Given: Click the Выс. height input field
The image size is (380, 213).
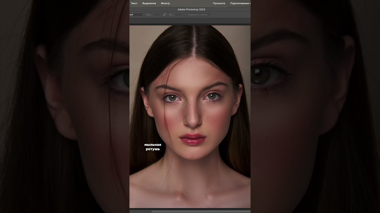Looking at the screenshot, I should point(178,14).
